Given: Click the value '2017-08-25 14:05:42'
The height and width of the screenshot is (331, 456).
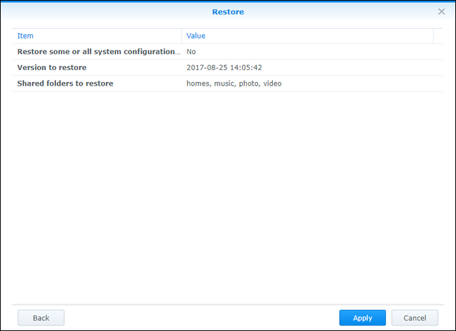Looking at the screenshot, I should [x=224, y=67].
